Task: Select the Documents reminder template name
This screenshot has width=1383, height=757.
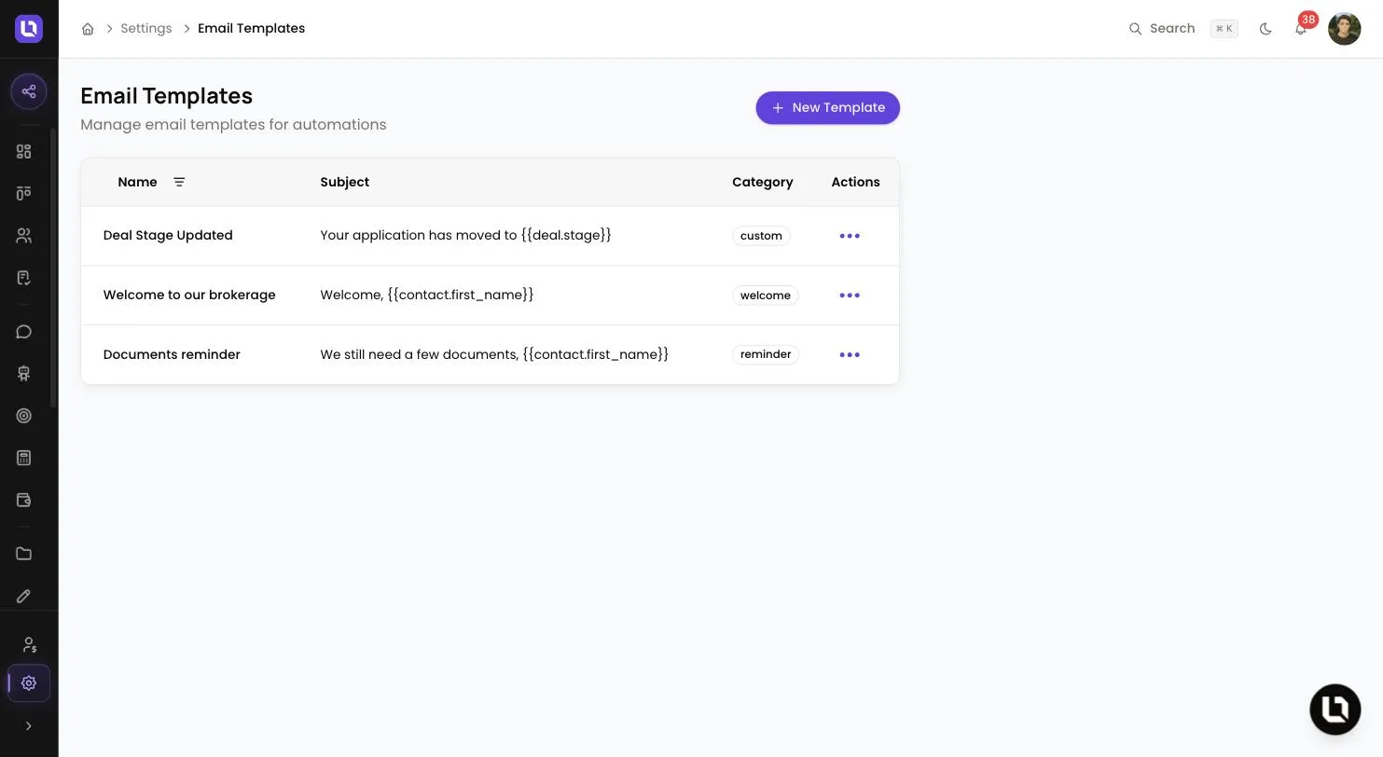Action: tap(172, 354)
